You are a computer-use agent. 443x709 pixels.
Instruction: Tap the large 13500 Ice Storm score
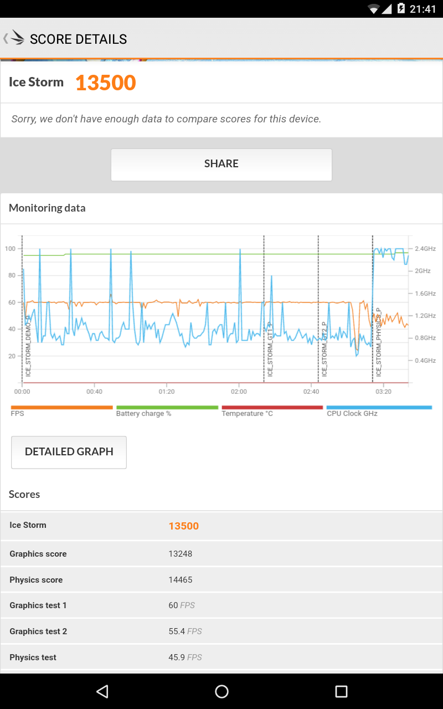click(106, 83)
